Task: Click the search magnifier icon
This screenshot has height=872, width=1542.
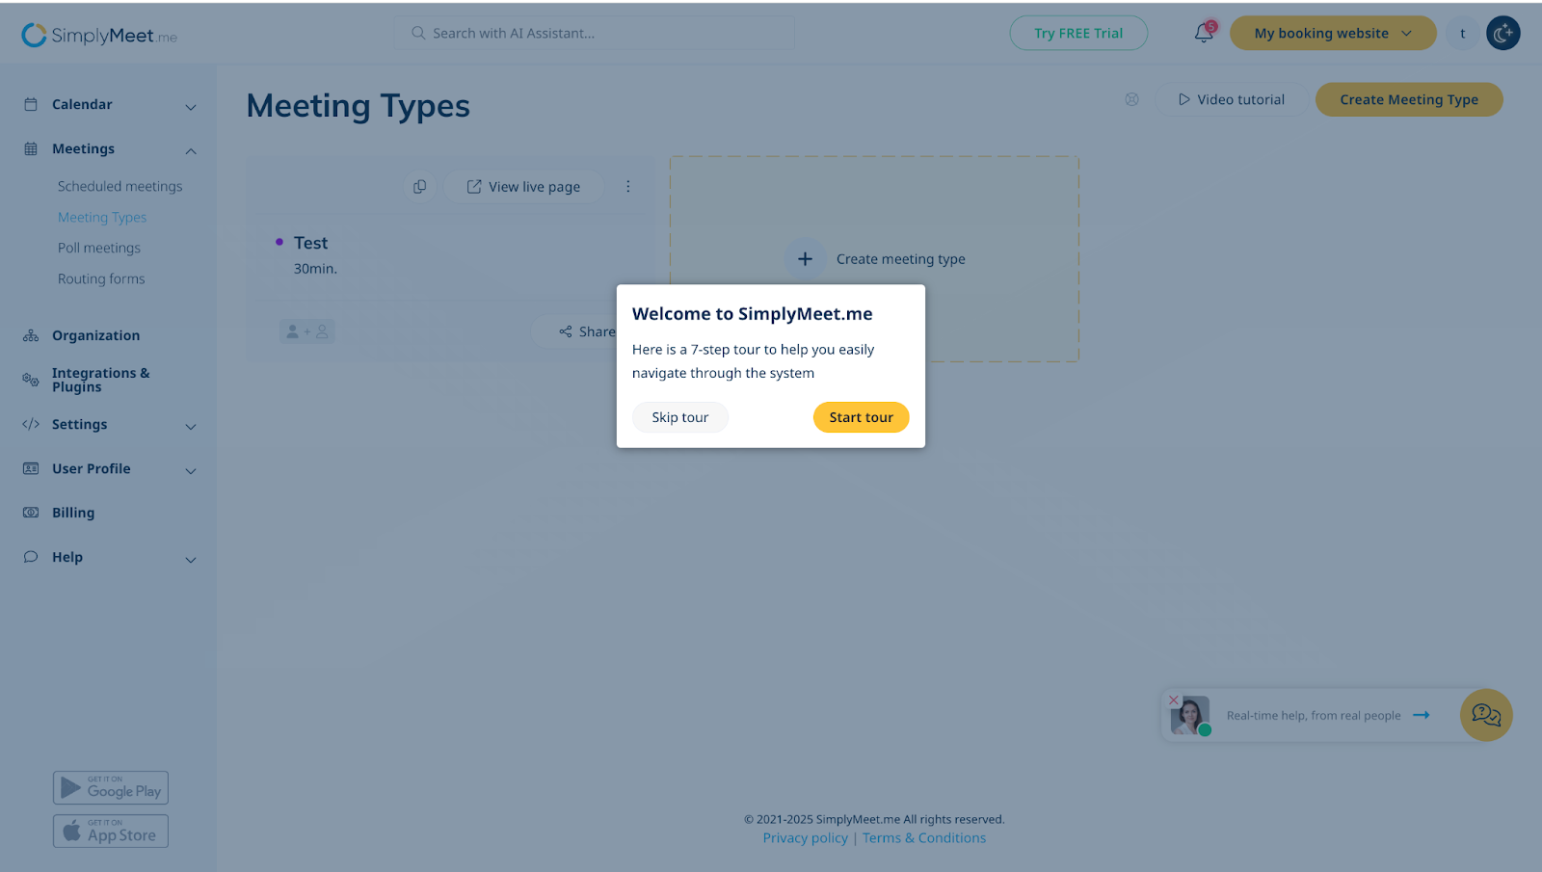Action: point(418,33)
